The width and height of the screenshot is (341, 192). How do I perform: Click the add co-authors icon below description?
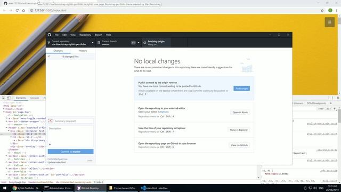click(50, 144)
